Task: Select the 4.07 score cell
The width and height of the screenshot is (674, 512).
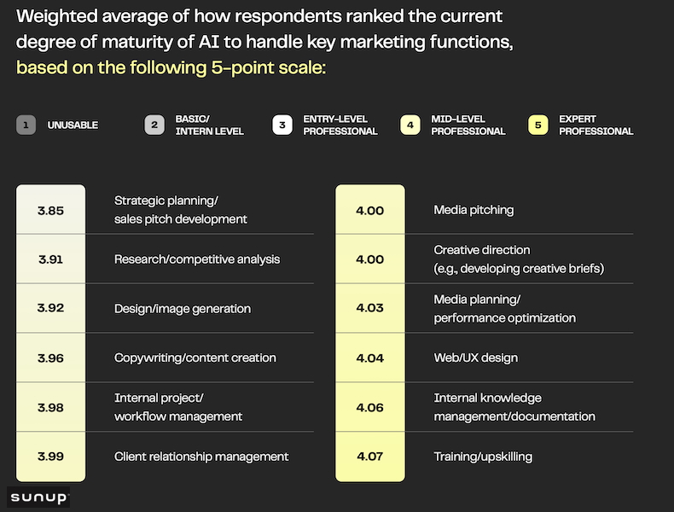Action: pyautogui.click(x=369, y=457)
